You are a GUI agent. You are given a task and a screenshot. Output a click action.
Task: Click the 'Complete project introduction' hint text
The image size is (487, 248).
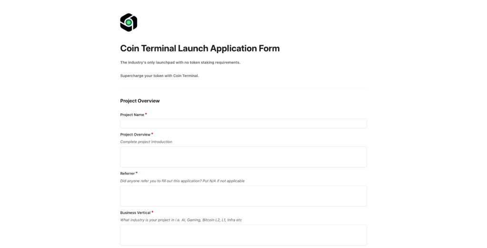[146, 142]
